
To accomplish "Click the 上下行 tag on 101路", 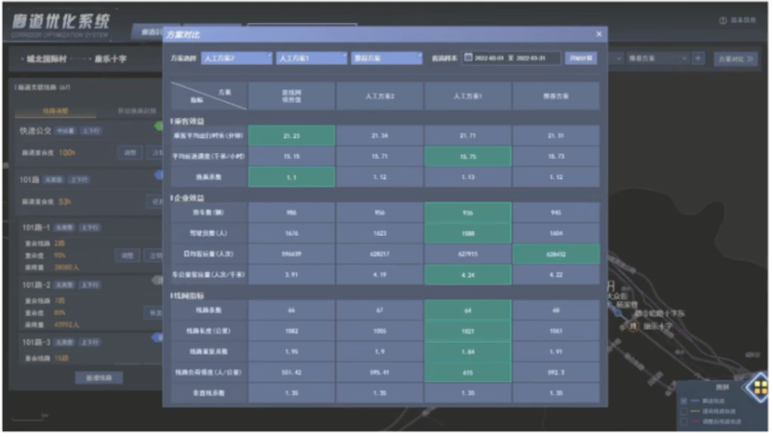I will click(79, 179).
